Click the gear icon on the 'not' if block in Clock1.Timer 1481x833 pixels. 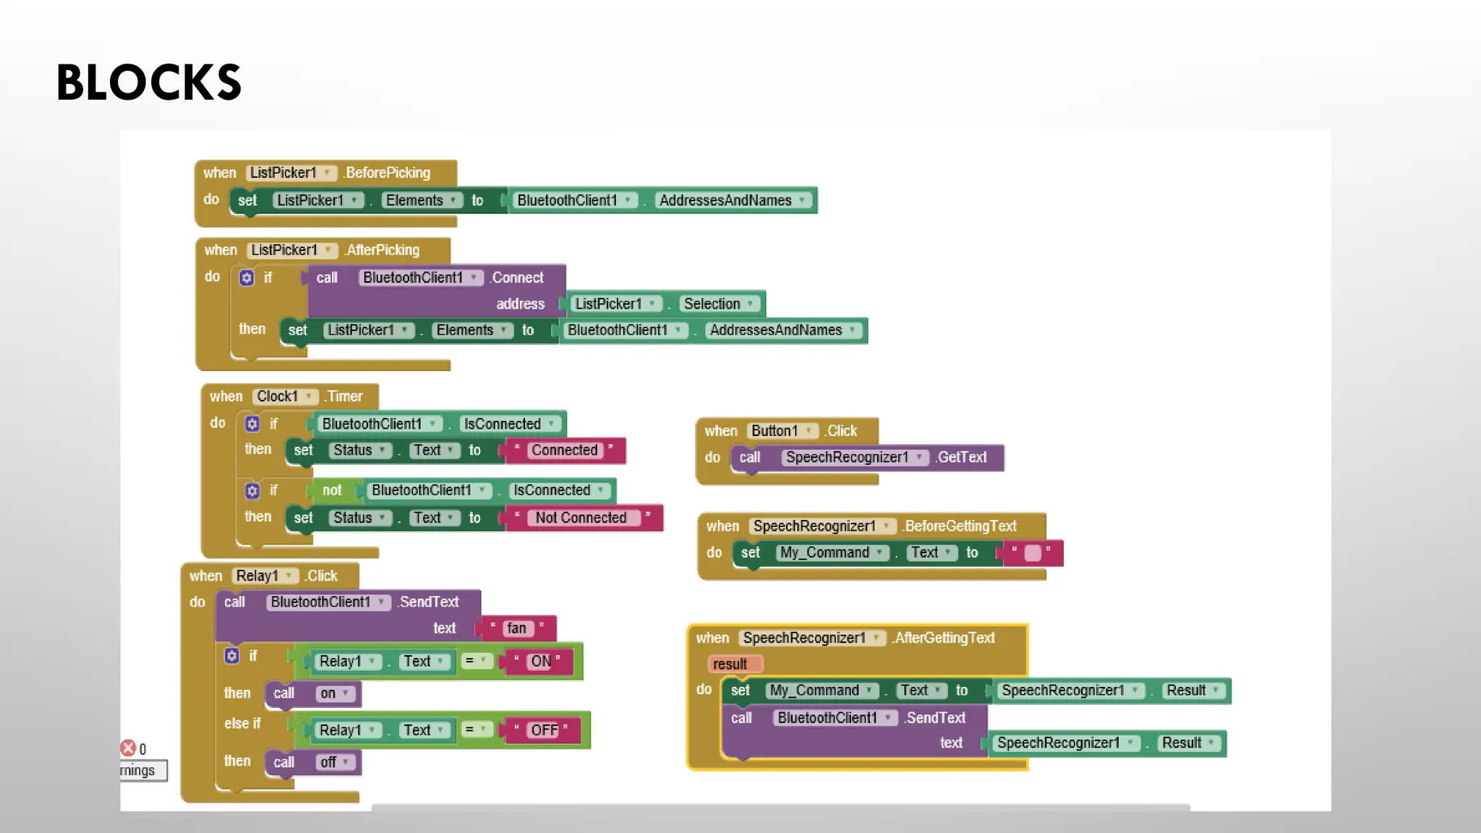pos(252,491)
